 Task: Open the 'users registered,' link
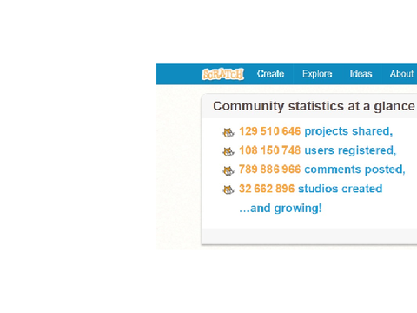350,150
